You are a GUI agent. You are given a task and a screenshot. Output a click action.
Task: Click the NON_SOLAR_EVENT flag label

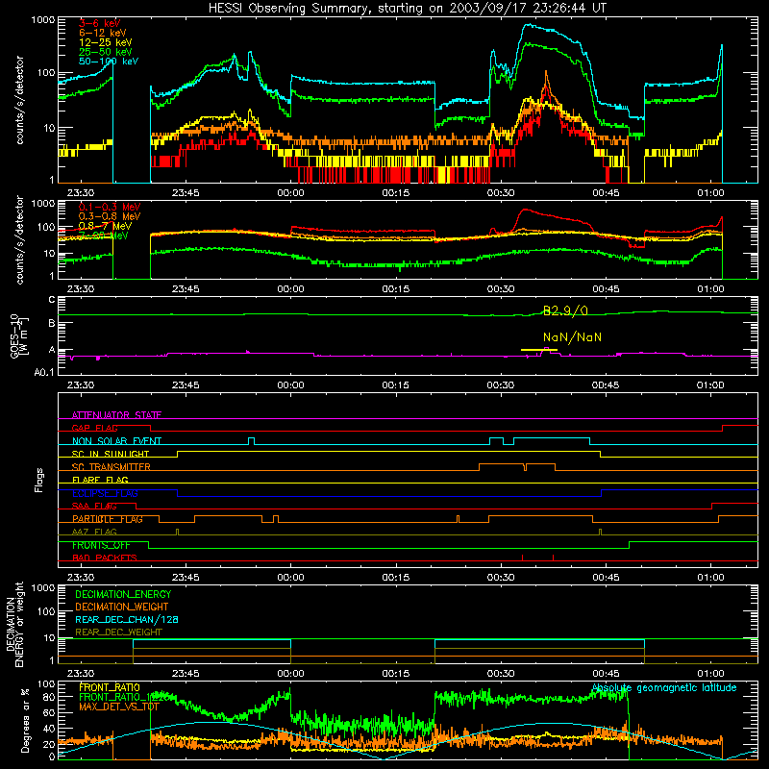(116, 441)
